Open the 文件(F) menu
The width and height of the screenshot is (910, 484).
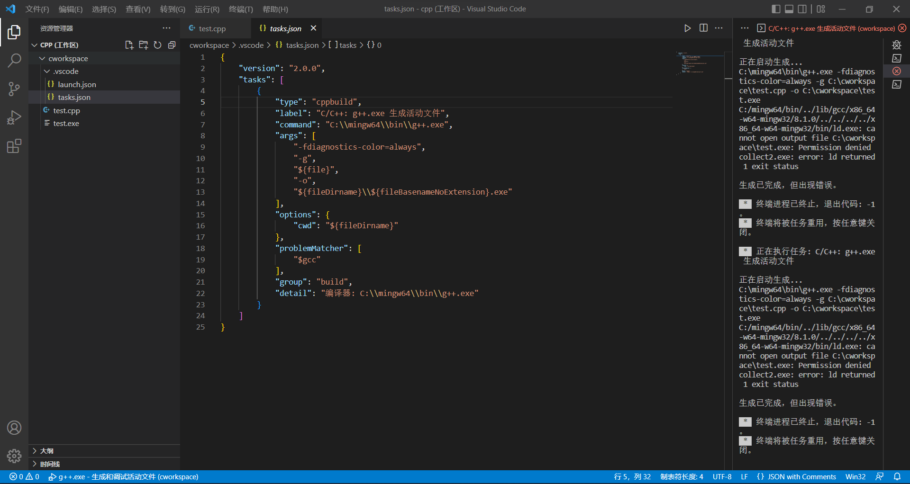tap(37, 9)
